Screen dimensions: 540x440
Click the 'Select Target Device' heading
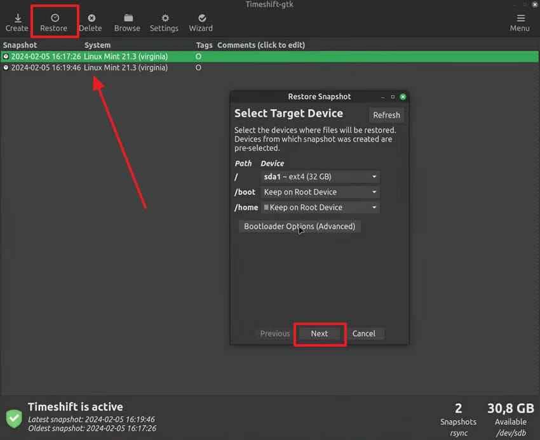[x=288, y=113]
